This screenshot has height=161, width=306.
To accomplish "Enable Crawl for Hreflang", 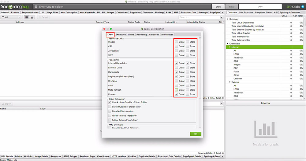I will tap(177, 81).
